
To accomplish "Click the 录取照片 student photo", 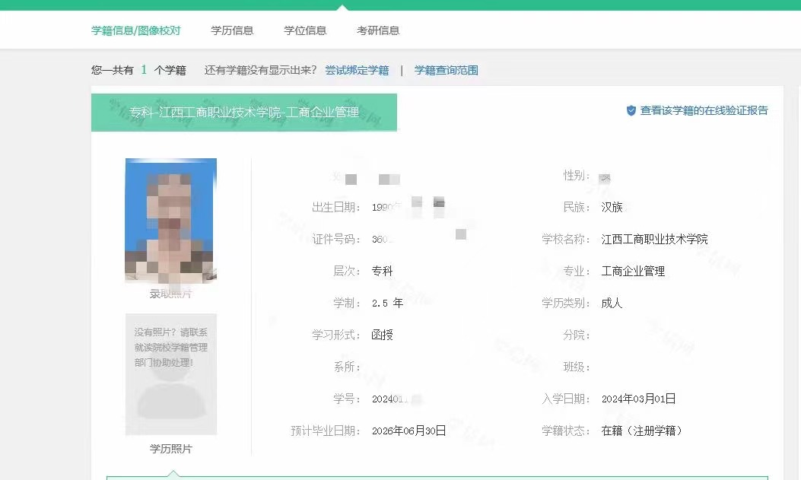I will [x=171, y=220].
